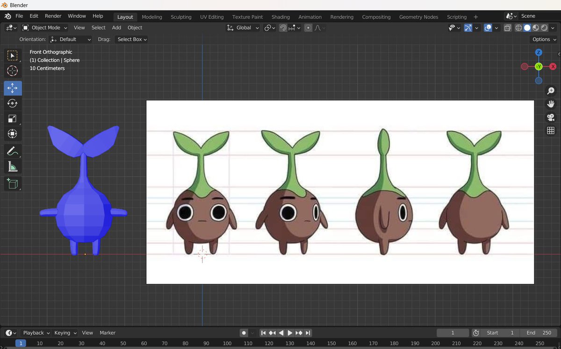The image size is (561, 349).
Task: Select the Move tool
Action: coord(13,88)
